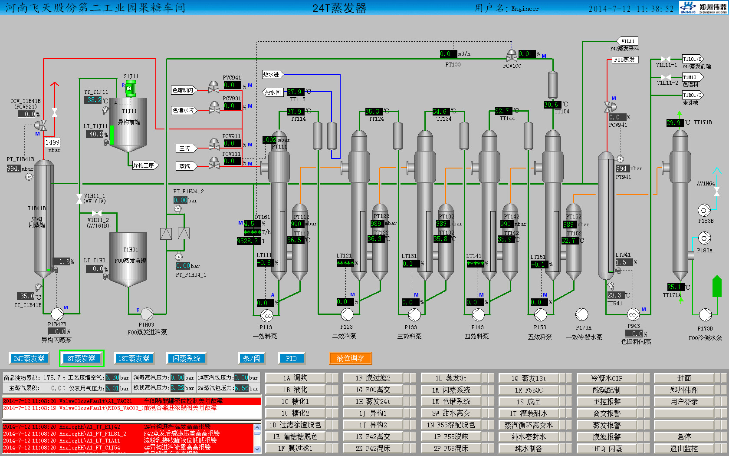Viewport: 729px width, 456px height.
Task: Open the 泵/阀 screen
Action: click(252, 358)
